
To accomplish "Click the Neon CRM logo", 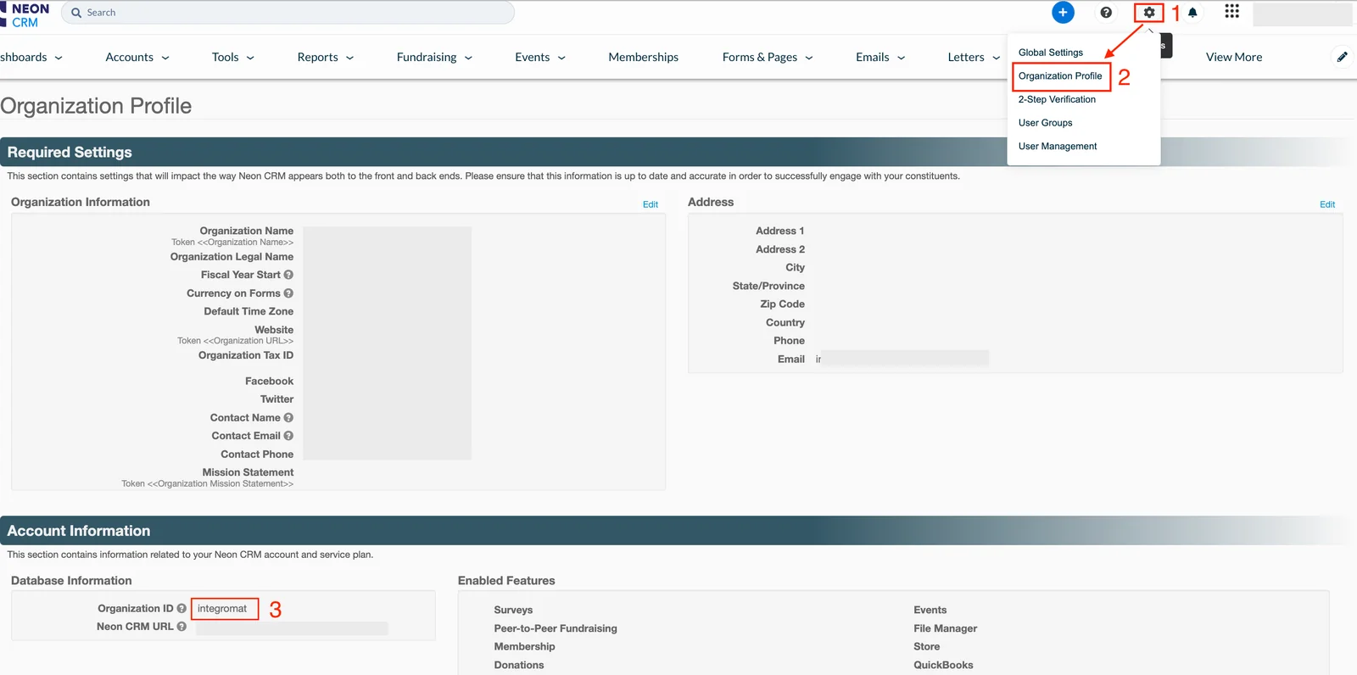I will [25, 15].
